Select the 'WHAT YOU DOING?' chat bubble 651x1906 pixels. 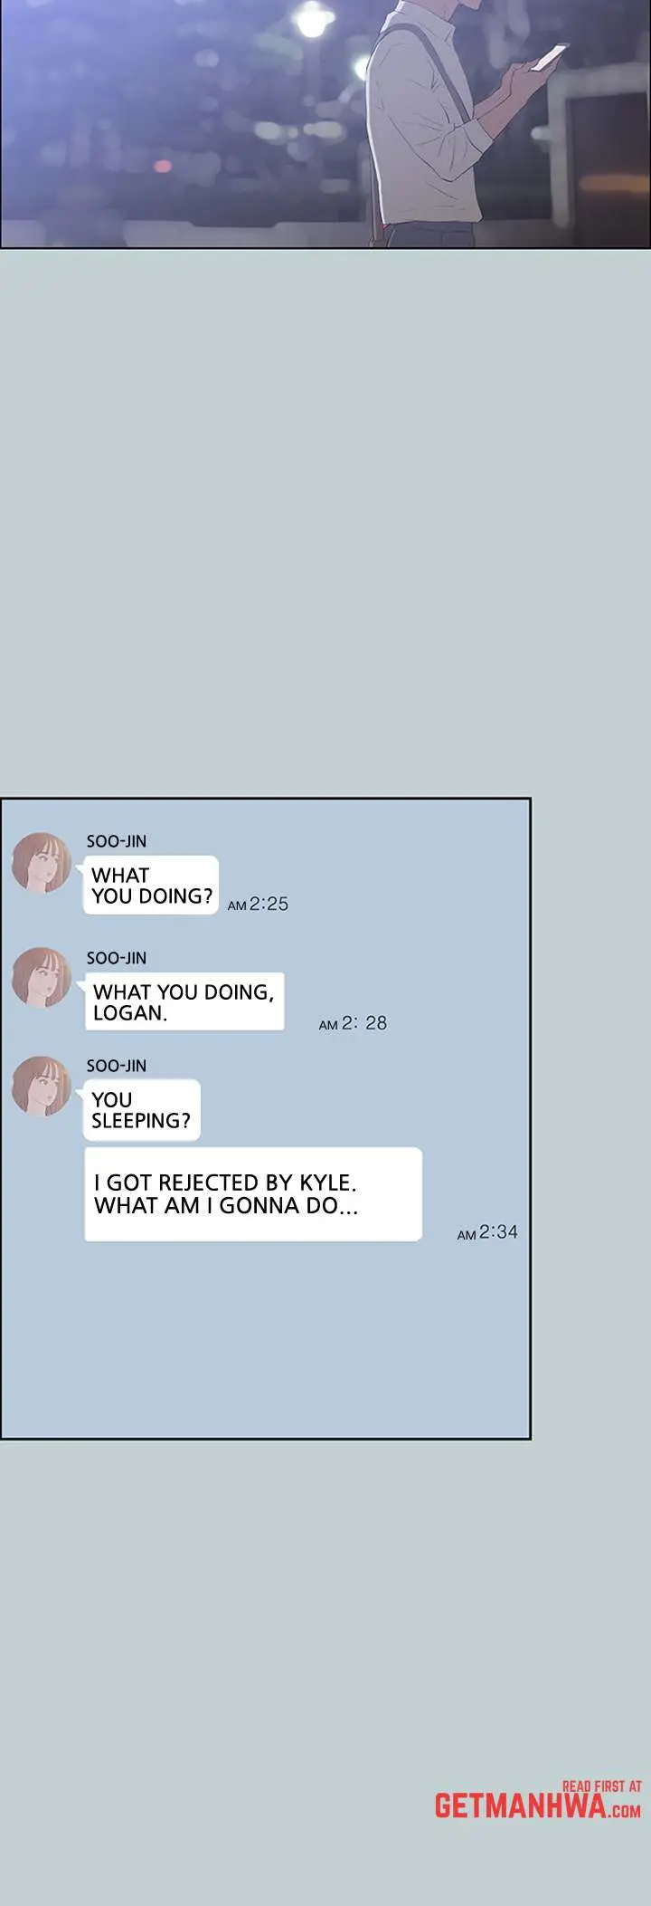151,886
